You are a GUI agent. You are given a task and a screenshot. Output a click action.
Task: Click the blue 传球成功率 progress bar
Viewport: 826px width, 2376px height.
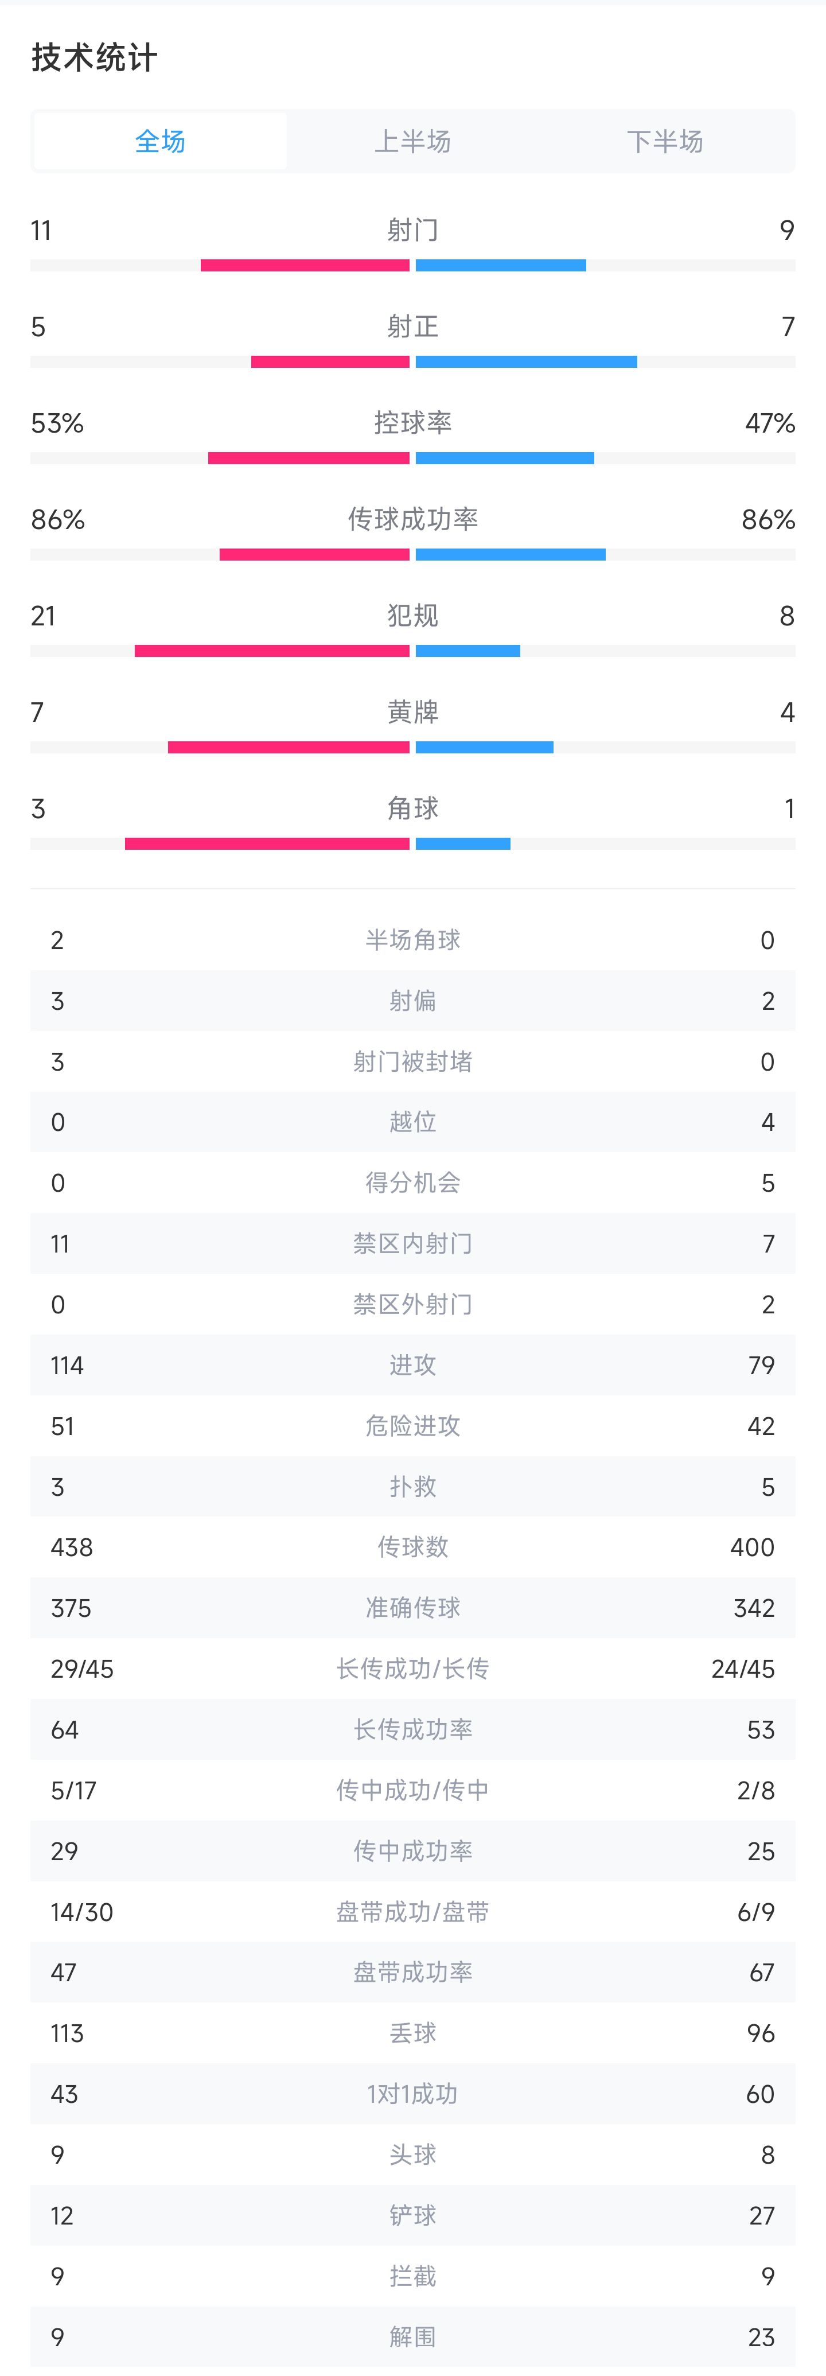pos(510,554)
